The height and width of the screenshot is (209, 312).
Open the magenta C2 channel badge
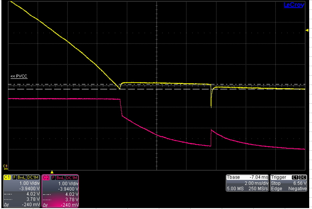coord(46,178)
